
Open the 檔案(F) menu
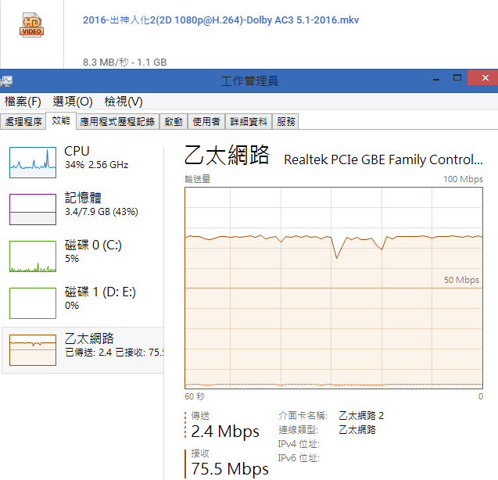[23, 102]
